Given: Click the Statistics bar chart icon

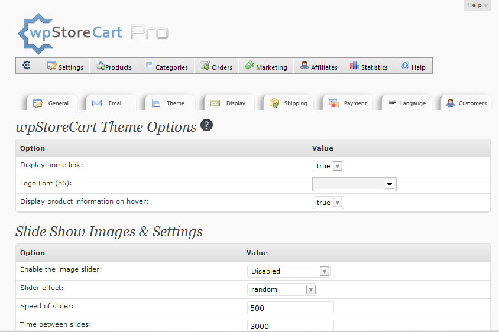Looking at the screenshot, I should point(355,66).
